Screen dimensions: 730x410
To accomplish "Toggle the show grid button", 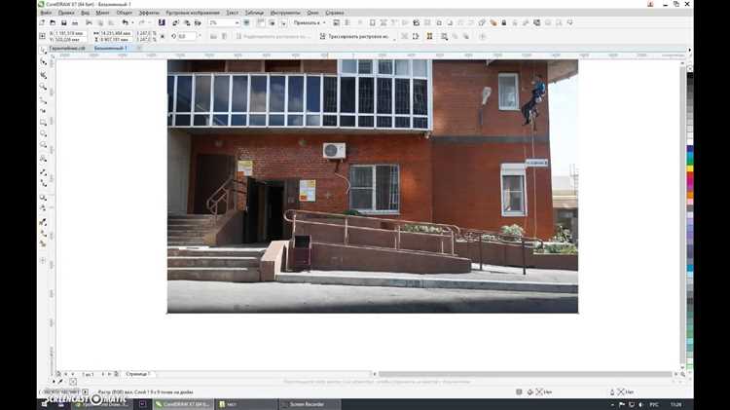I will click(x=272, y=22).
